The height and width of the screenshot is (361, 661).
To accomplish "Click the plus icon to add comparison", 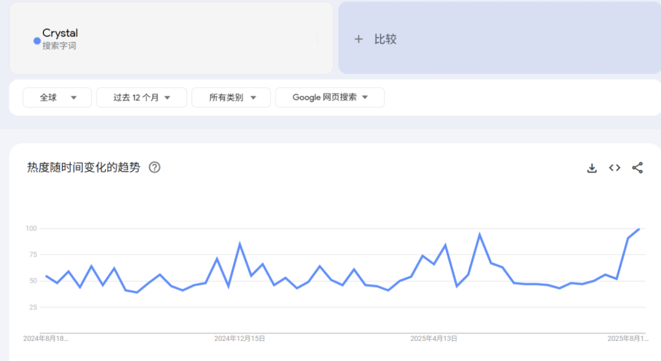I will (359, 39).
